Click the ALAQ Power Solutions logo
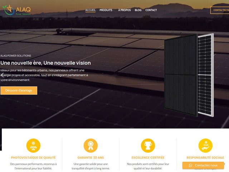 pyautogui.click(x=17, y=10)
